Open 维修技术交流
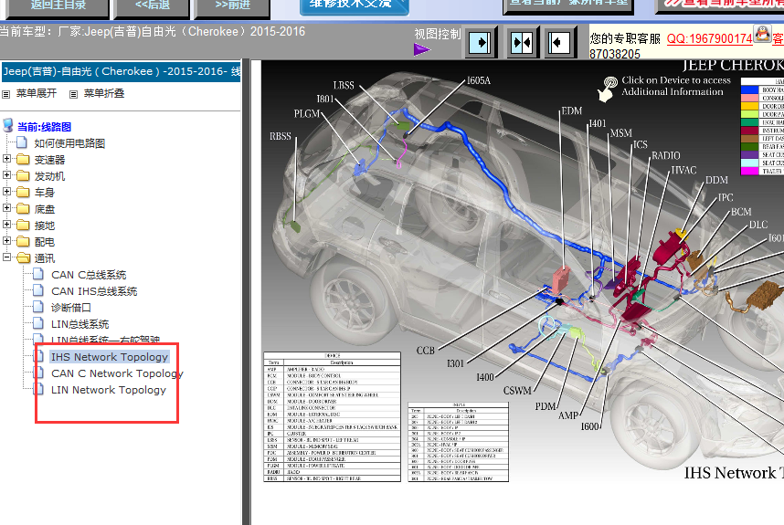 (355, 6)
